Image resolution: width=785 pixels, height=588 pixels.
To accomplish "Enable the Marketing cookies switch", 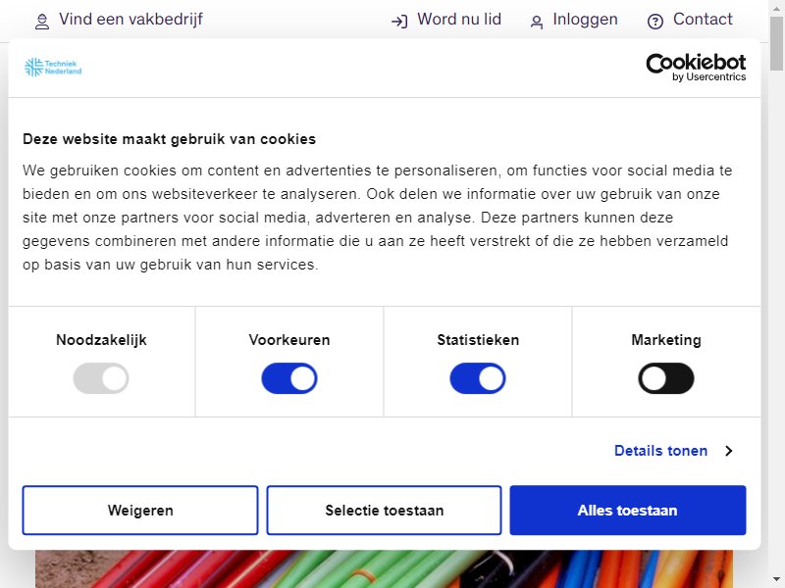I will (666, 378).
